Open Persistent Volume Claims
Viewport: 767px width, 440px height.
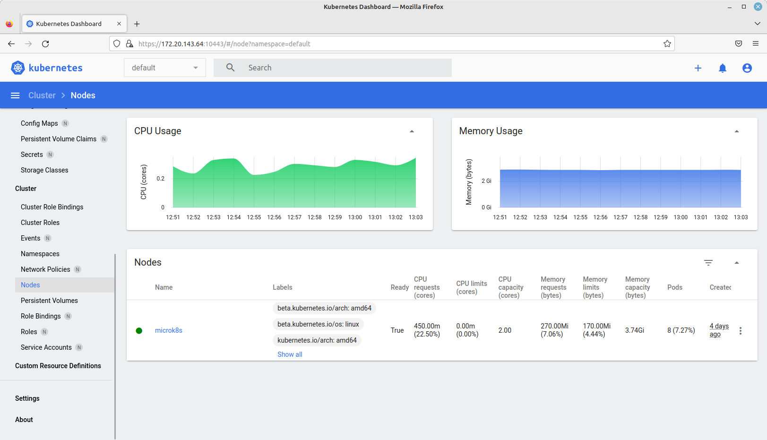59,139
